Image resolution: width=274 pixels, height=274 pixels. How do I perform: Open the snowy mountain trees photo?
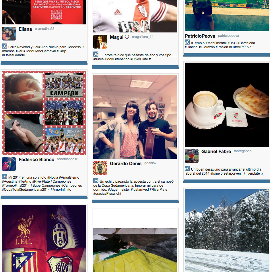pos(227,231)
